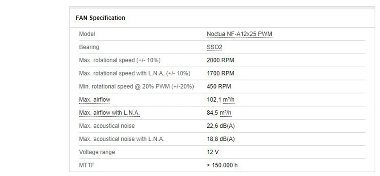Select the Bearing row label

pos(89,47)
